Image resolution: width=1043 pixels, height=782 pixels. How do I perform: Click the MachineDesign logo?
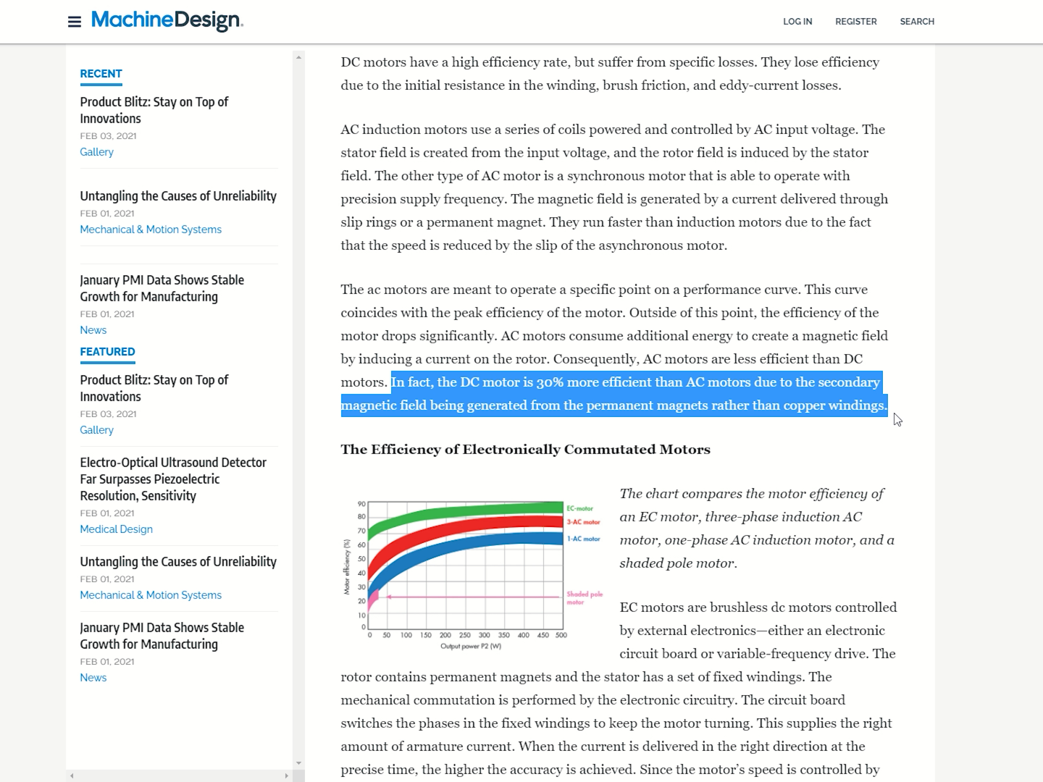coord(167,21)
